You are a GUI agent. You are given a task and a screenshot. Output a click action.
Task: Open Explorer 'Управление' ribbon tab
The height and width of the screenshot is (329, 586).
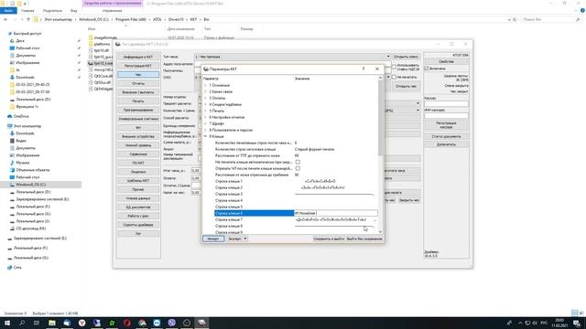[112, 11]
